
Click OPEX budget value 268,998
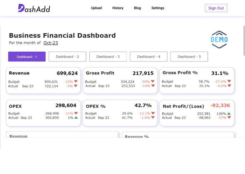(x=52, y=114)
